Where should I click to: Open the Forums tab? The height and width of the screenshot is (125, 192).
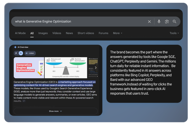coord(103,33)
